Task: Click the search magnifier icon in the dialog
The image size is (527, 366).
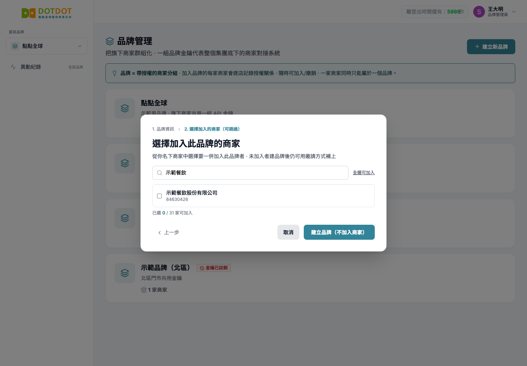Action: click(x=160, y=173)
